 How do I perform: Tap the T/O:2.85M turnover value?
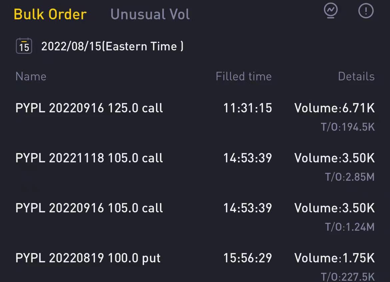click(350, 177)
